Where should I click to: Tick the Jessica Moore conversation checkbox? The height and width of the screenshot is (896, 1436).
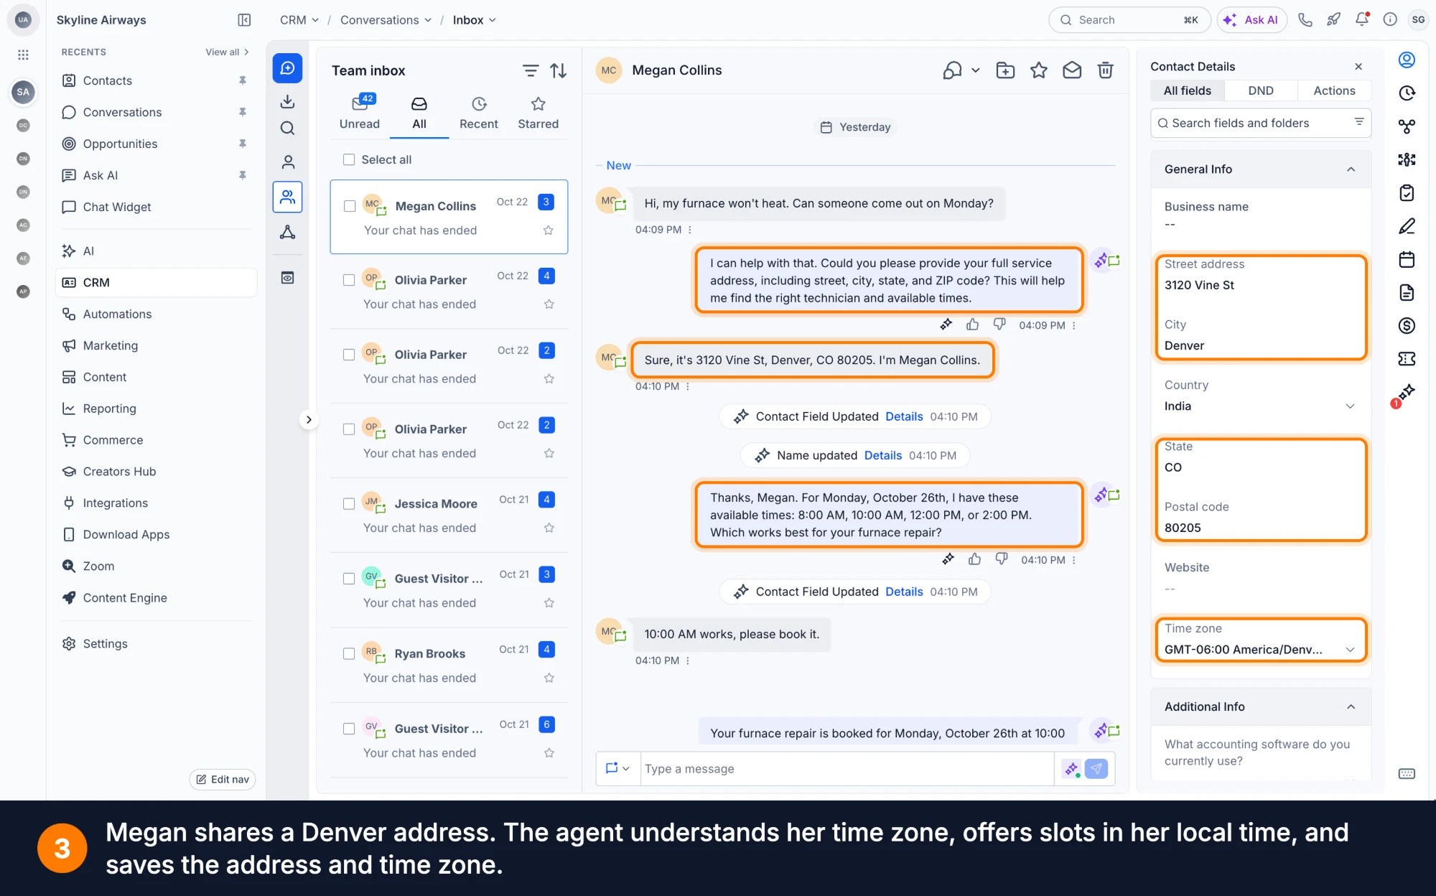[x=349, y=504]
